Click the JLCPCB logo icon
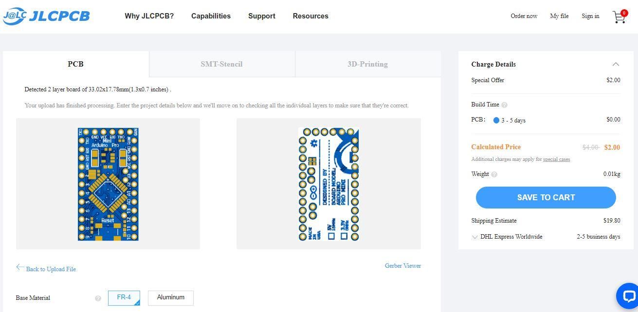Viewport: 638px width, 312px height. tap(15, 16)
